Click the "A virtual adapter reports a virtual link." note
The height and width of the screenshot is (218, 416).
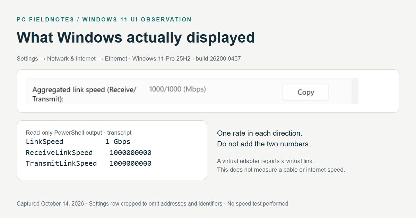click(x=266, y=161)
